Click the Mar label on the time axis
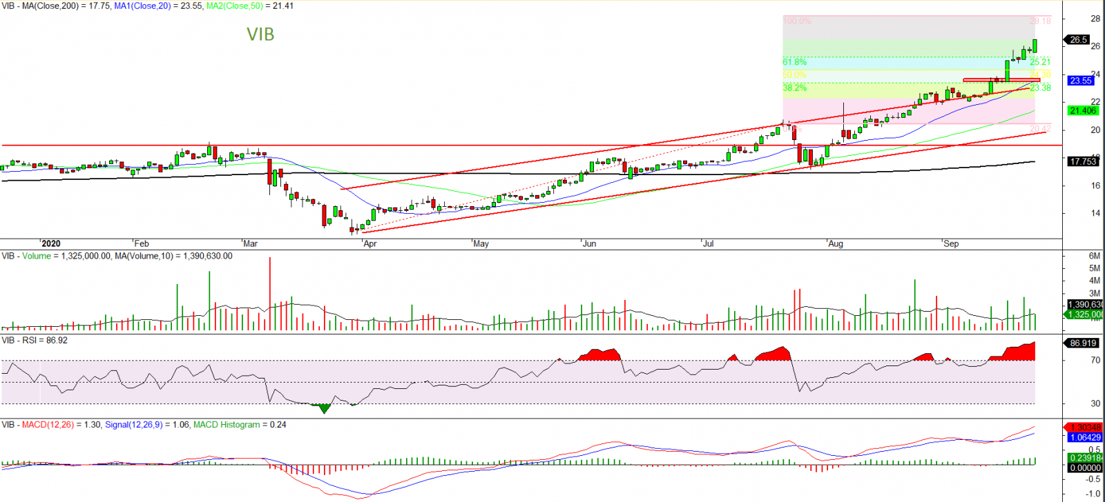The image size is (1105, 502). (251, 243)
